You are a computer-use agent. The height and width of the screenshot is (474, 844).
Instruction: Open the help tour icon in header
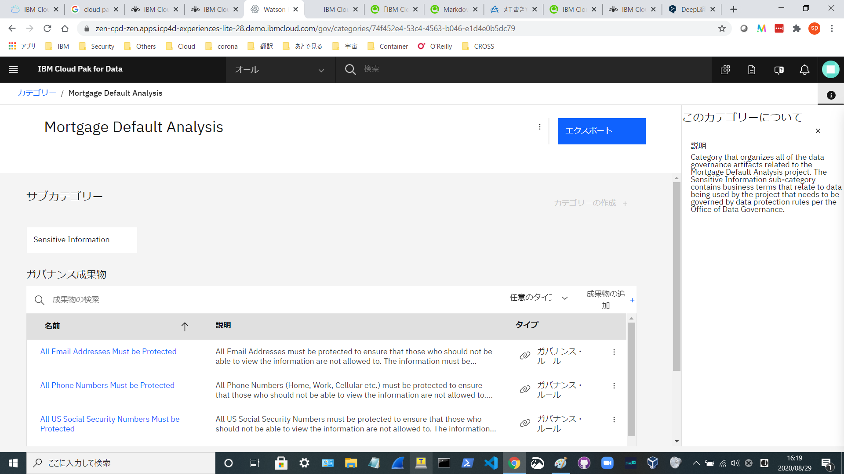pos(779,70)
